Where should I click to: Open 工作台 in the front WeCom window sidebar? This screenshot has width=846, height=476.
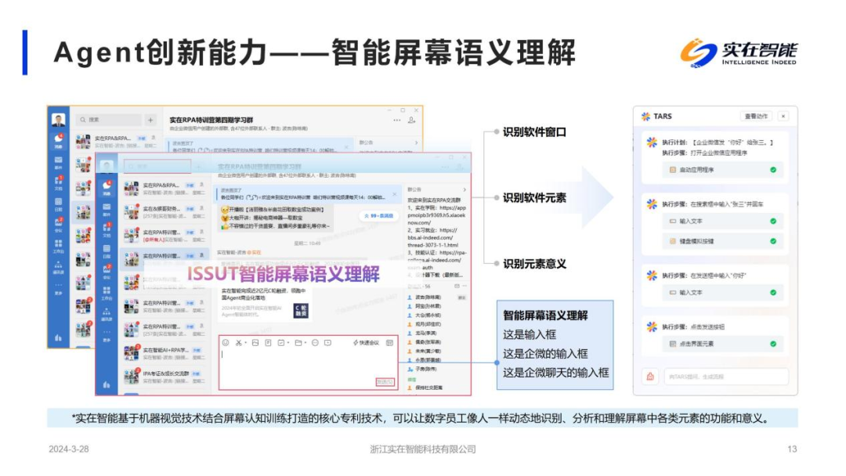tap(107, 294)
